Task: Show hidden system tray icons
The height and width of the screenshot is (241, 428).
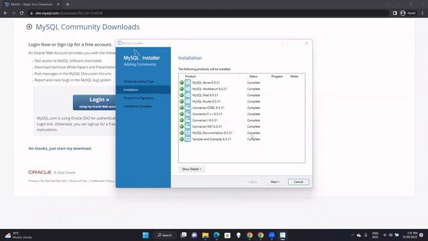Action: [x=352, y=235]
